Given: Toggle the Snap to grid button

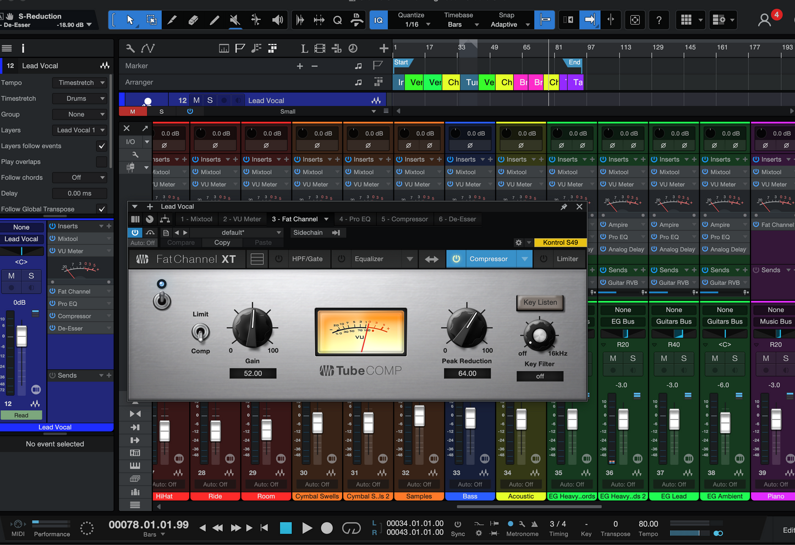Looking at the screenshot, I should coord(545,20).
